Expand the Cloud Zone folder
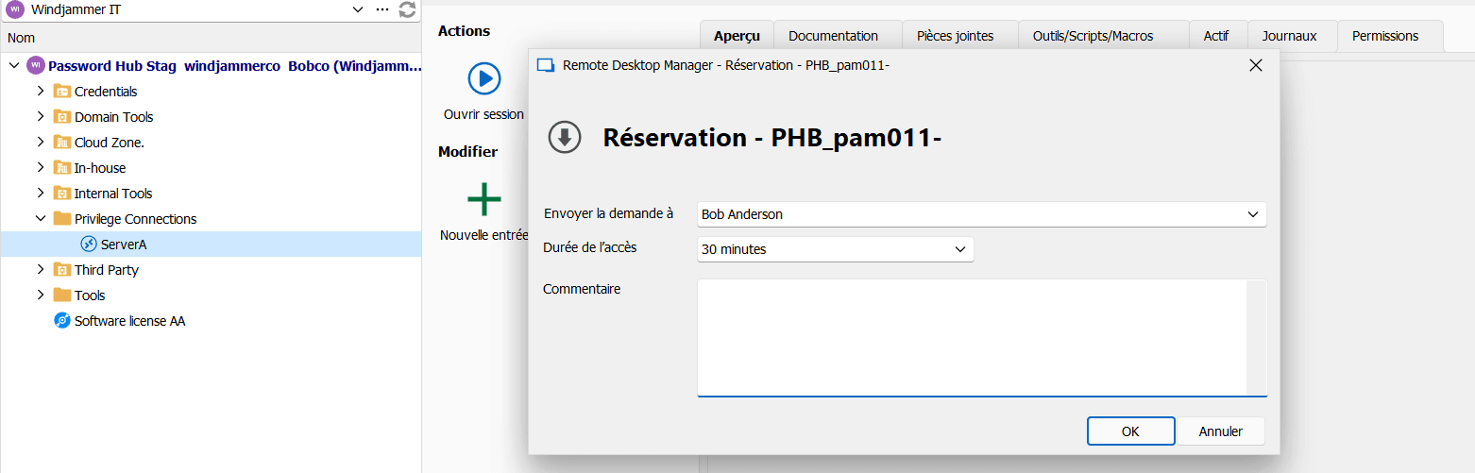 pos(40,143)
